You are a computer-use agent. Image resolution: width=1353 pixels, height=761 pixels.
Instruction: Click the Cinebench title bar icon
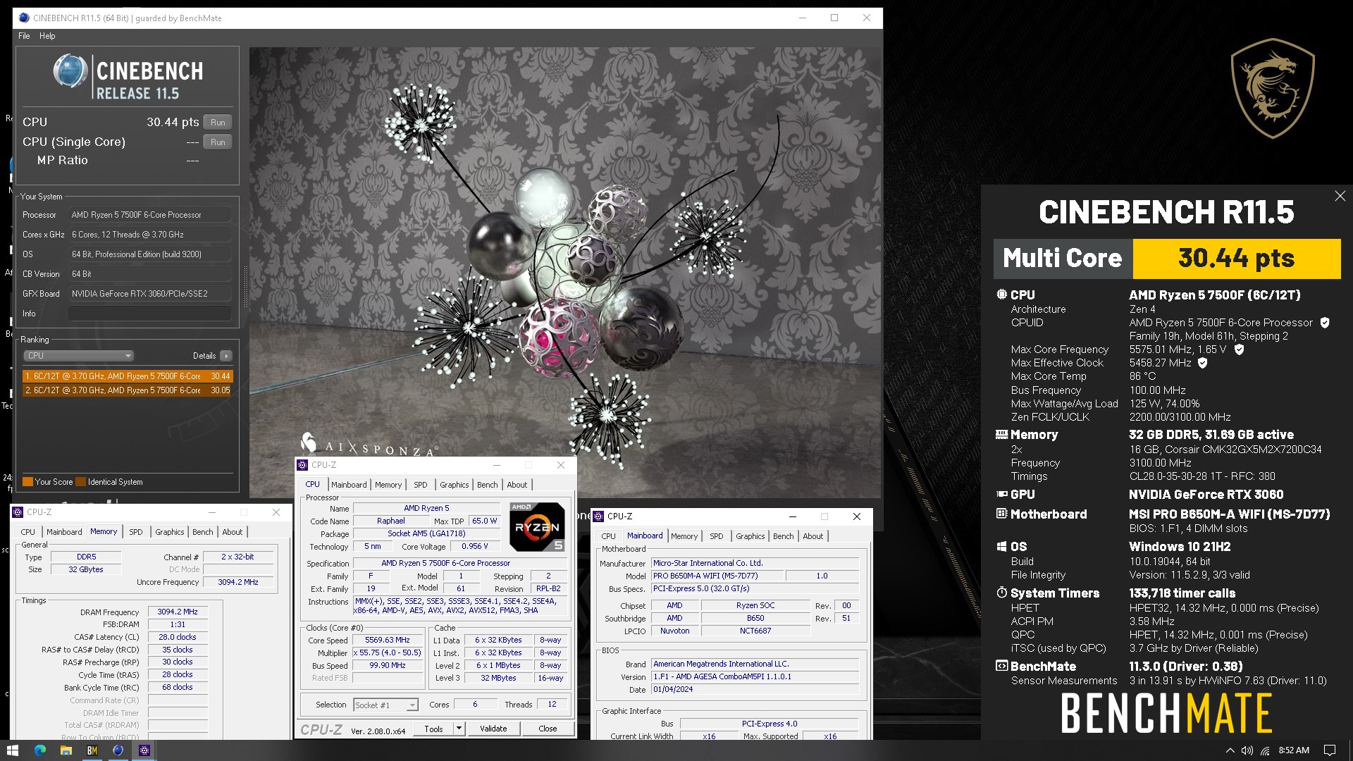[24, 18]
